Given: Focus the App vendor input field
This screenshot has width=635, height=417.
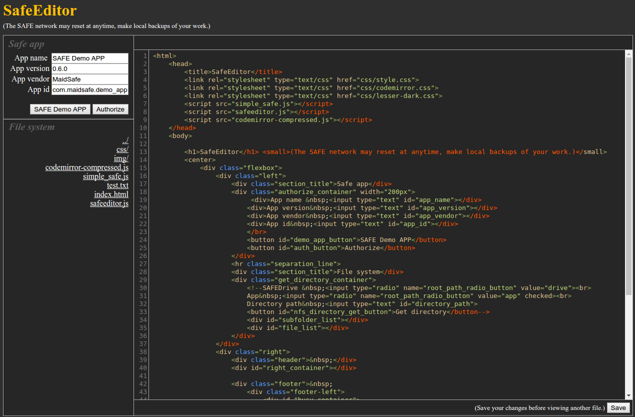Looking at the screenshot, I should pyautogui.click(x=90, y=79).
